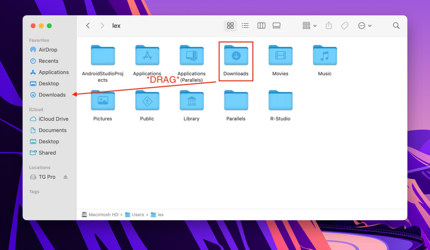Select the Public folder
430x250 pixels.
pyautogui.click(x=147, y=100)
